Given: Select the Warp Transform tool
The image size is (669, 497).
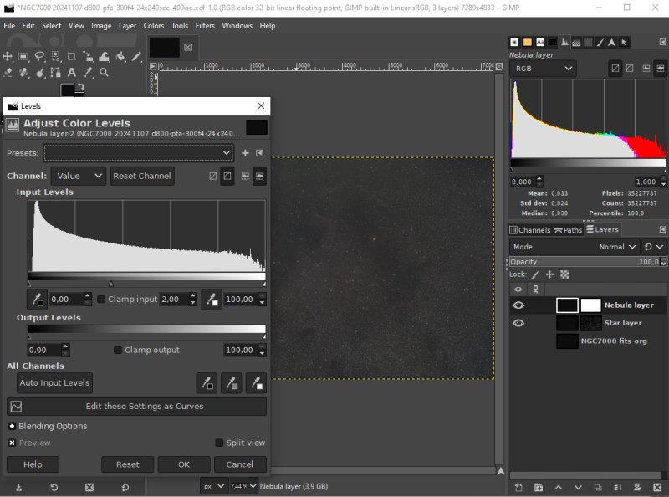Looking at the screenshot, I should (x=104, y=56).
